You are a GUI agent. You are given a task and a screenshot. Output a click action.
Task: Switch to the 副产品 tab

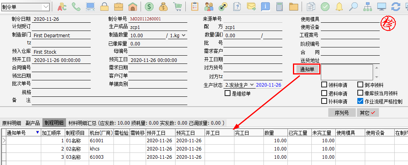[33, 123]
